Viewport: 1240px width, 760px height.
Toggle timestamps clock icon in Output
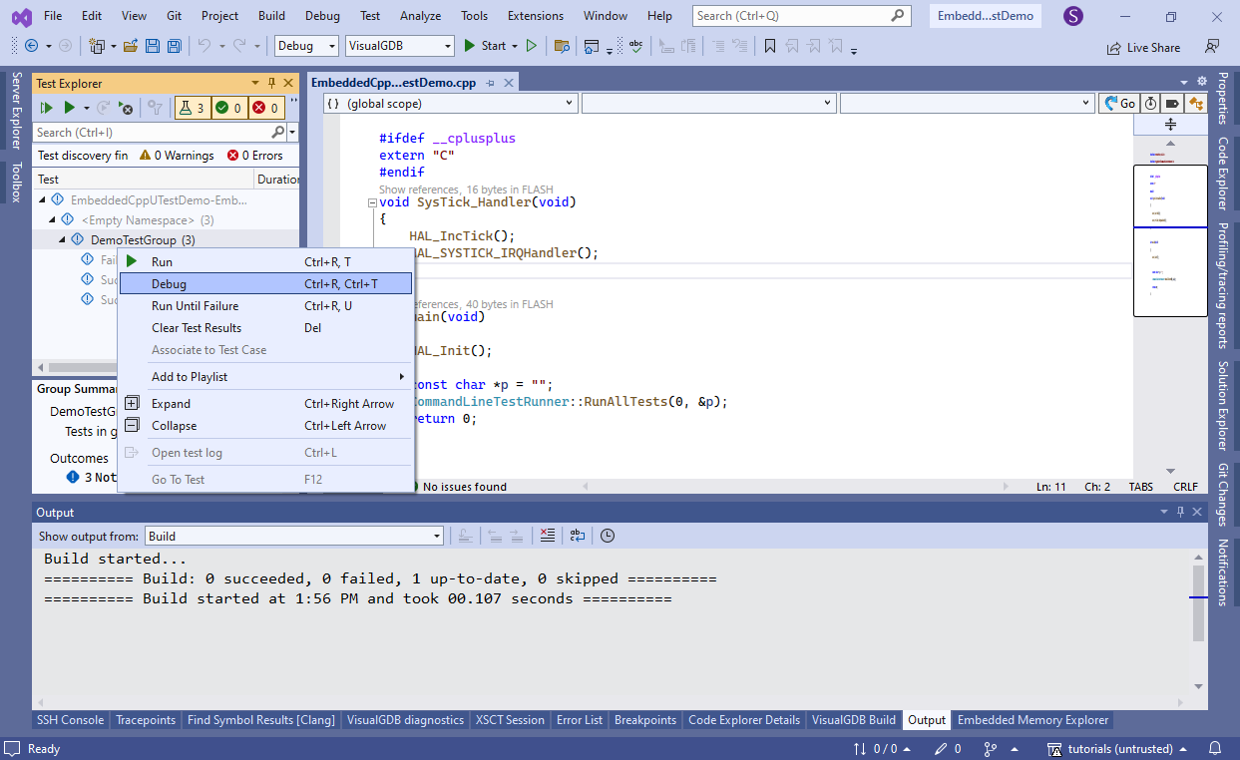(608, 536)
